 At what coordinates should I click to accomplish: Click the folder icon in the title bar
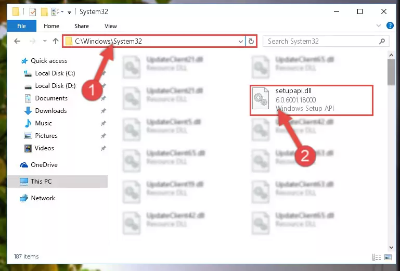point(16,12)
